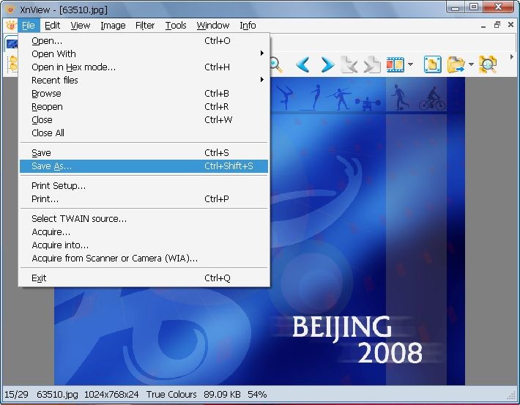Click the True Colours status bar text
The height and width of the screenshot is (405, 520).
click(171, 395)
